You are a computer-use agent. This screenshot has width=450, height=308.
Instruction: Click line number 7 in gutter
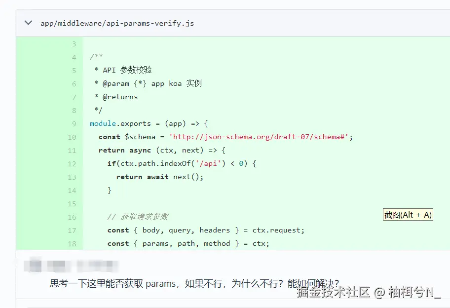click(74, 97)
